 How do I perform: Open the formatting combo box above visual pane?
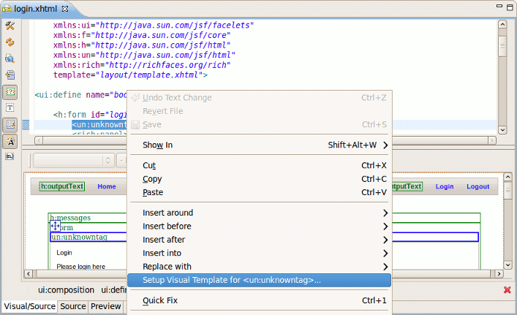click(x=73, y=160)
